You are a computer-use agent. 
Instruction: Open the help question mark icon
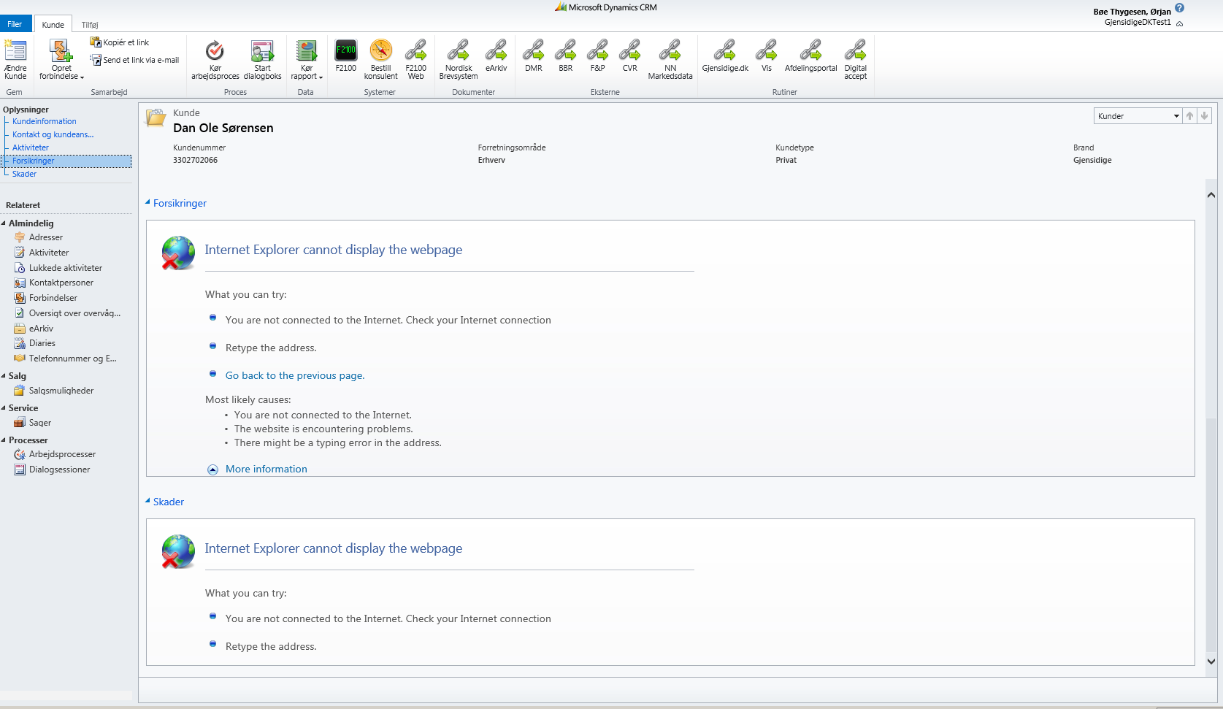[1179, 8]
